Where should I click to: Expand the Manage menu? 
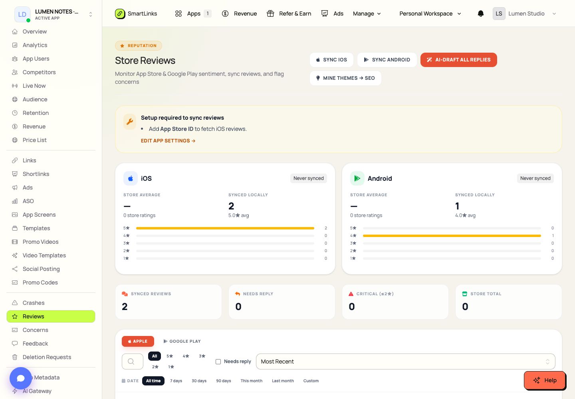click(367, 14)
